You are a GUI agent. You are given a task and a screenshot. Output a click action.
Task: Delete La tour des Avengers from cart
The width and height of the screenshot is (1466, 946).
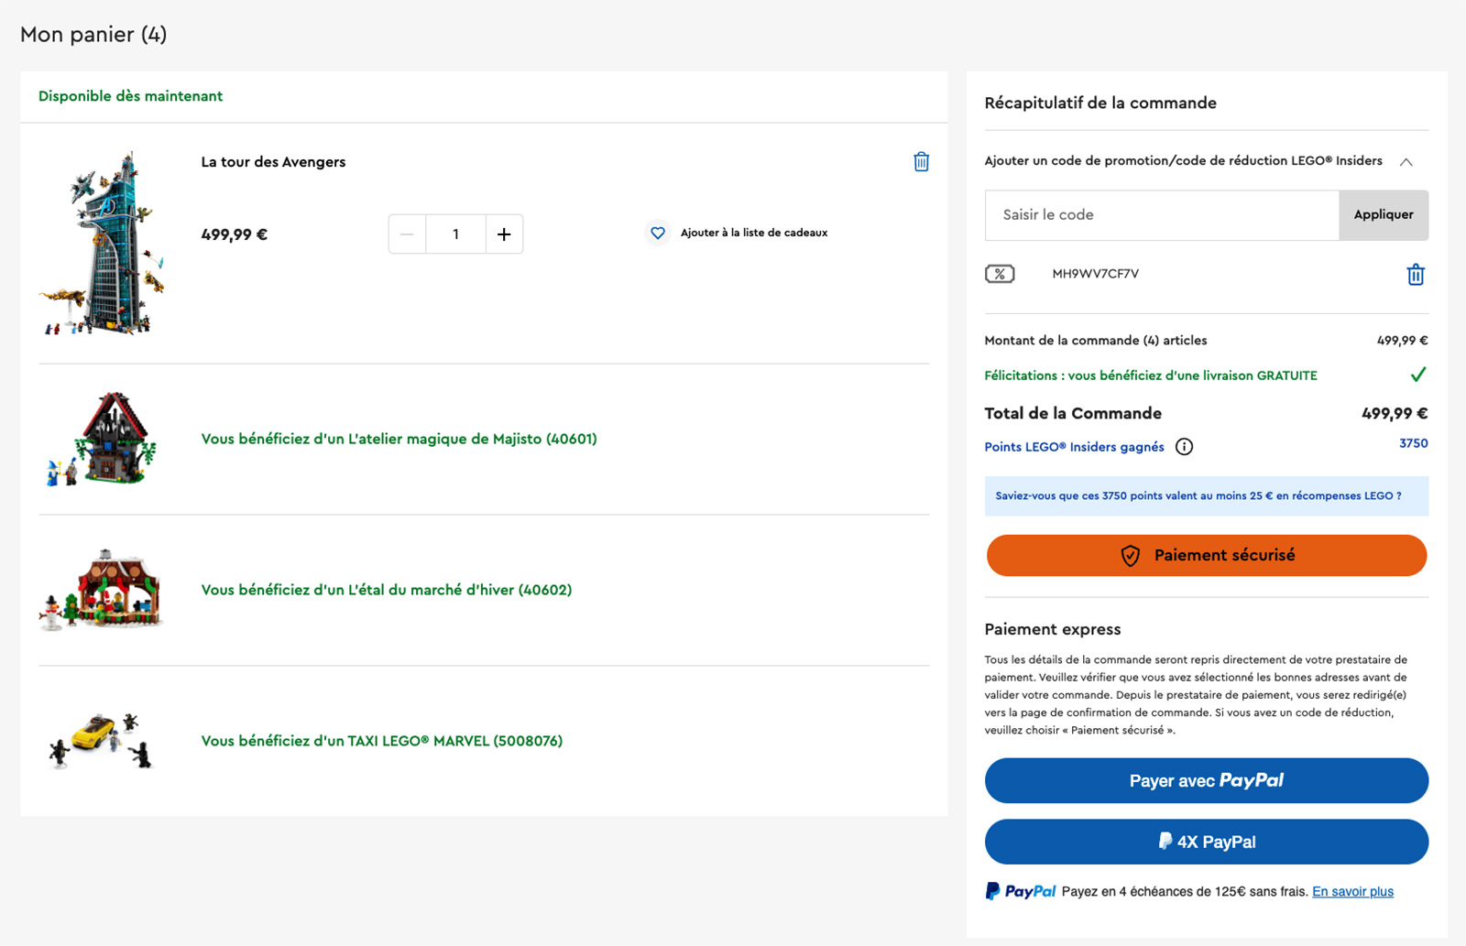921,162
